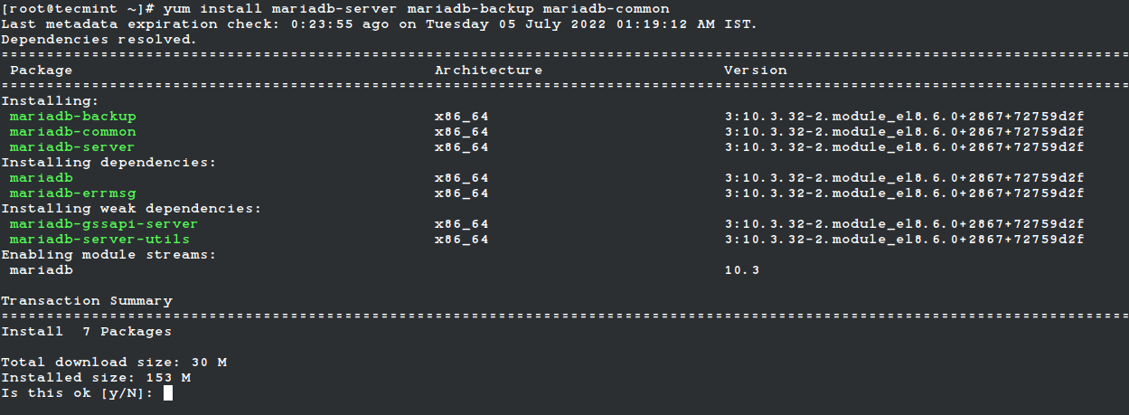1129x415 pixels.
Task: Click the Dependencies resolved message
Action: click(x=99, y=40)
